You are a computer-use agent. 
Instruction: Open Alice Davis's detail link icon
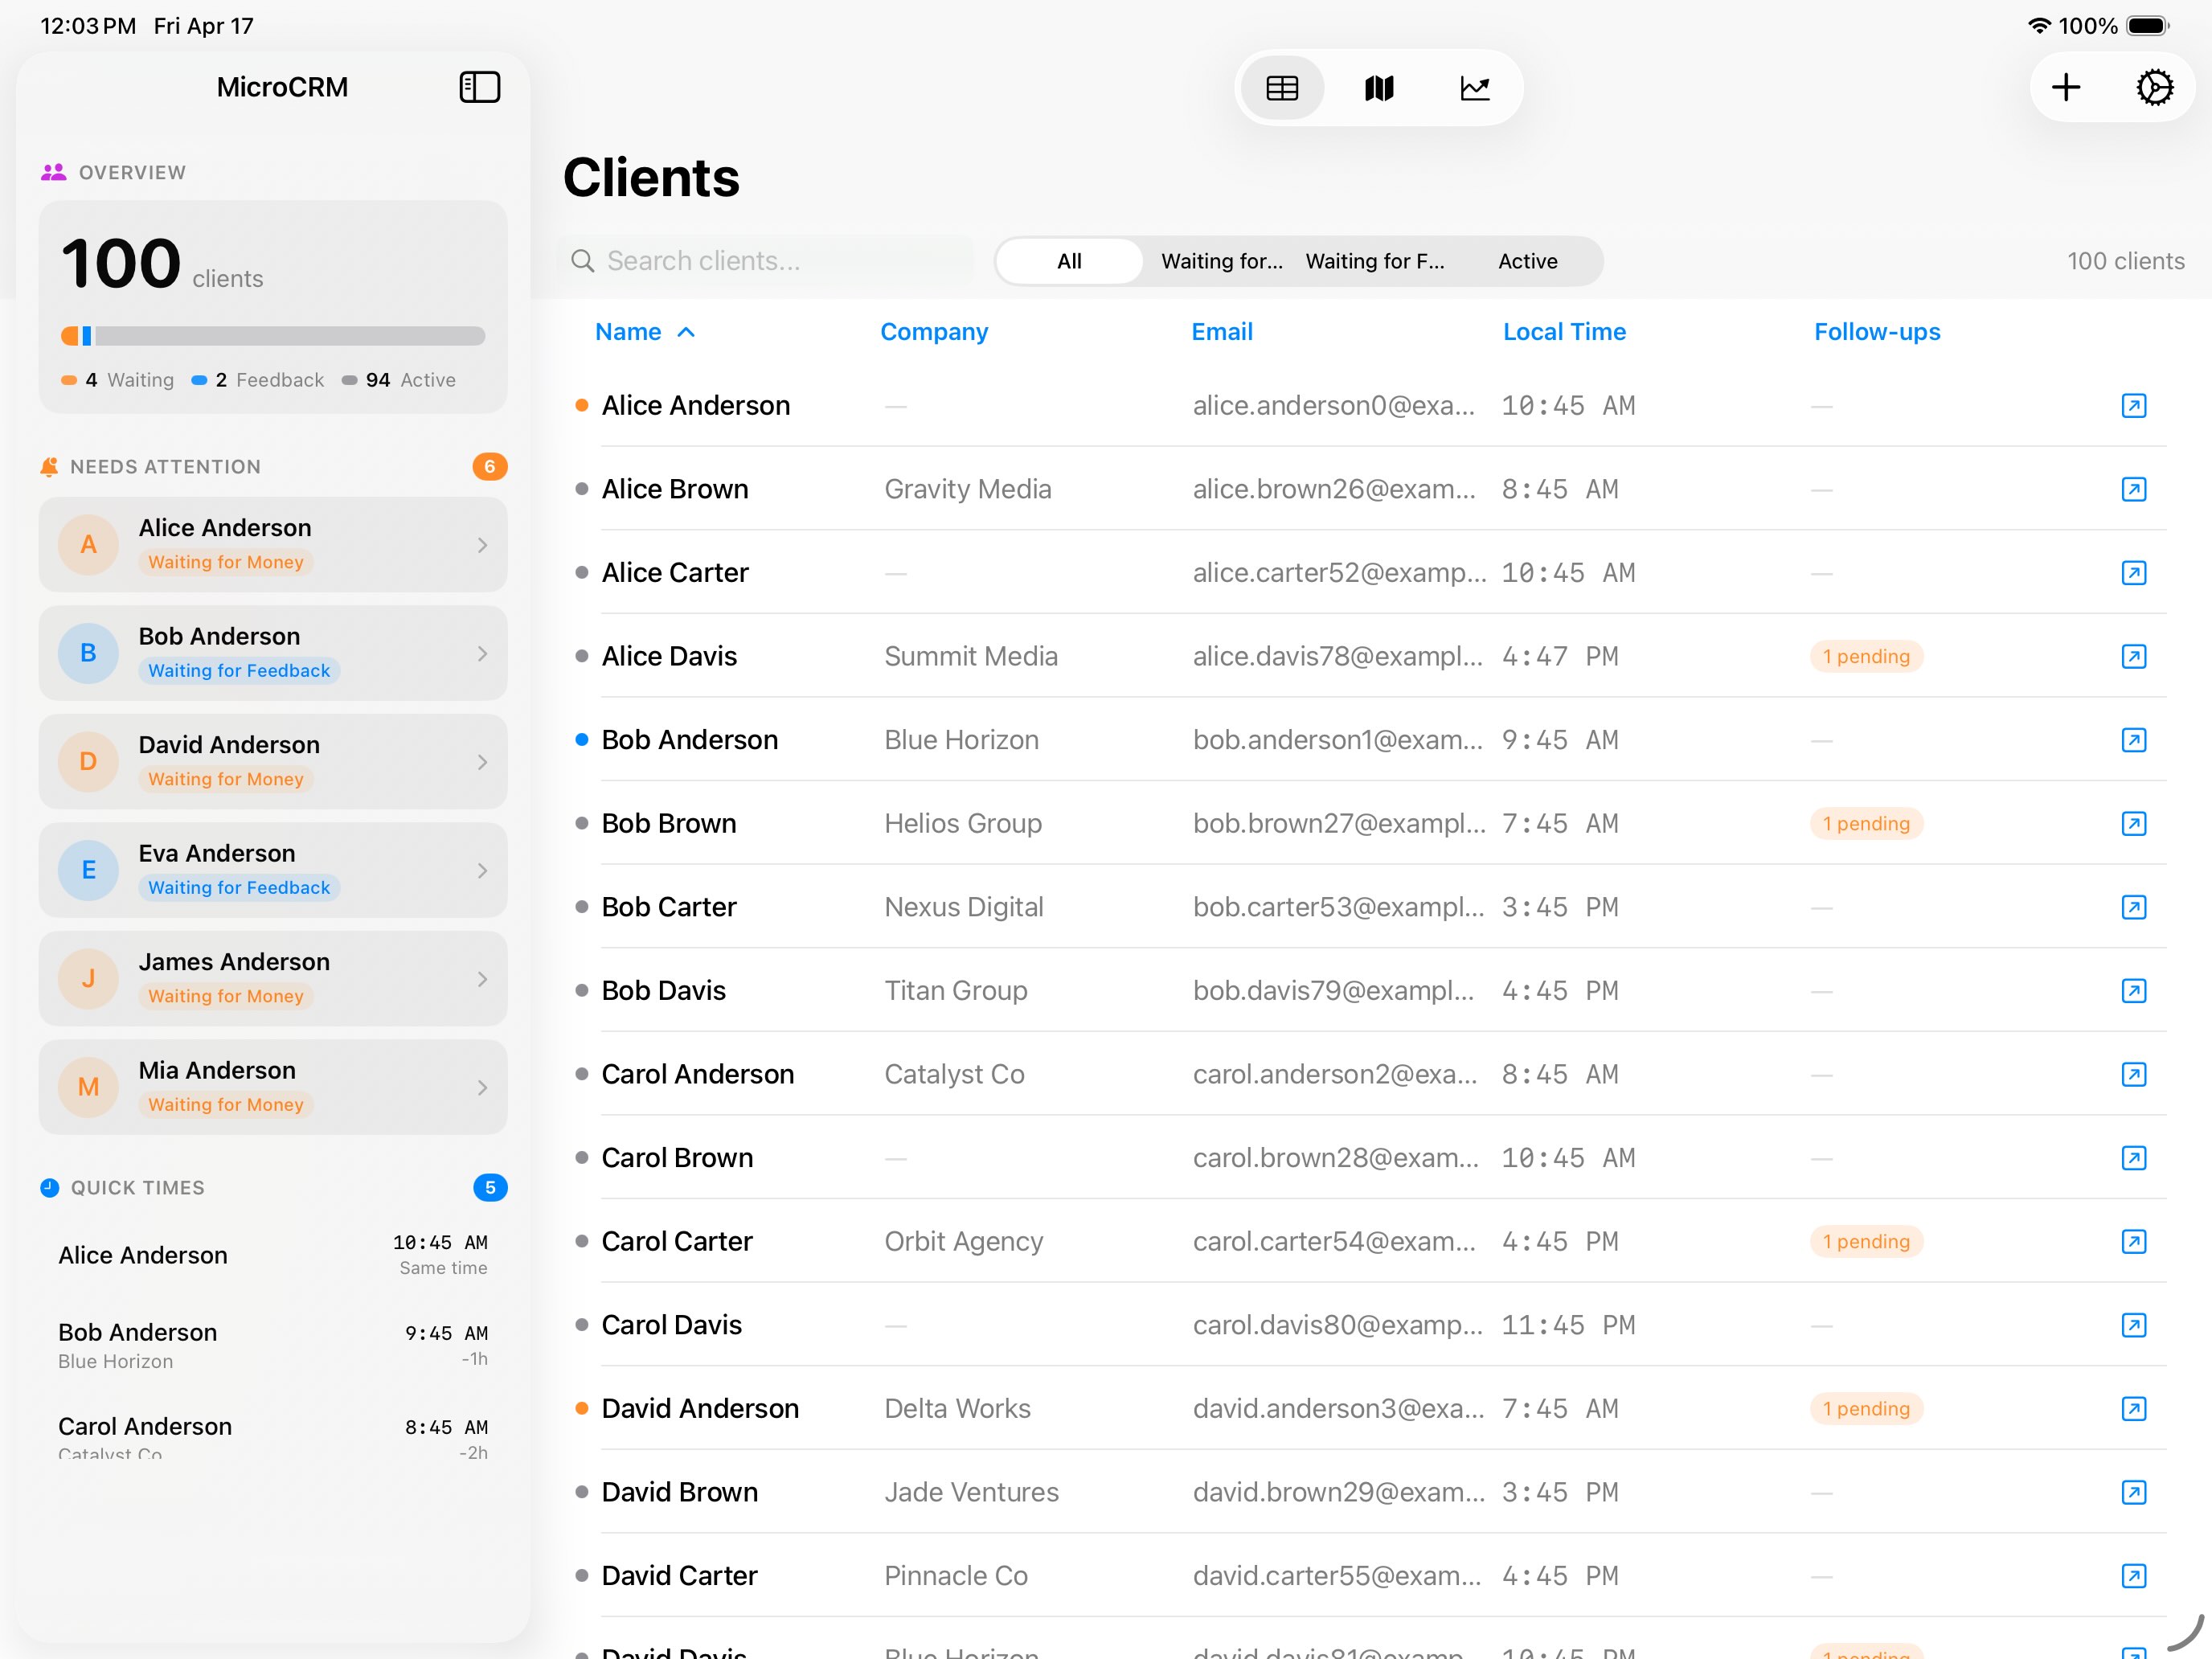[x=2133, y=656]
